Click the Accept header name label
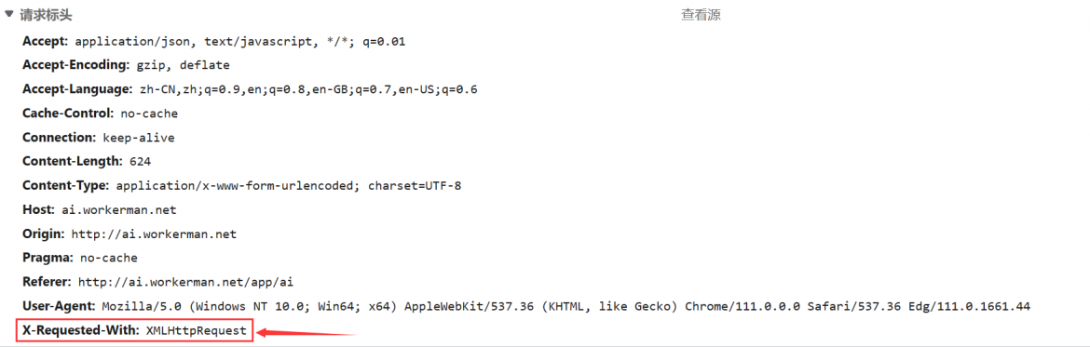 [x=46, y=42]
